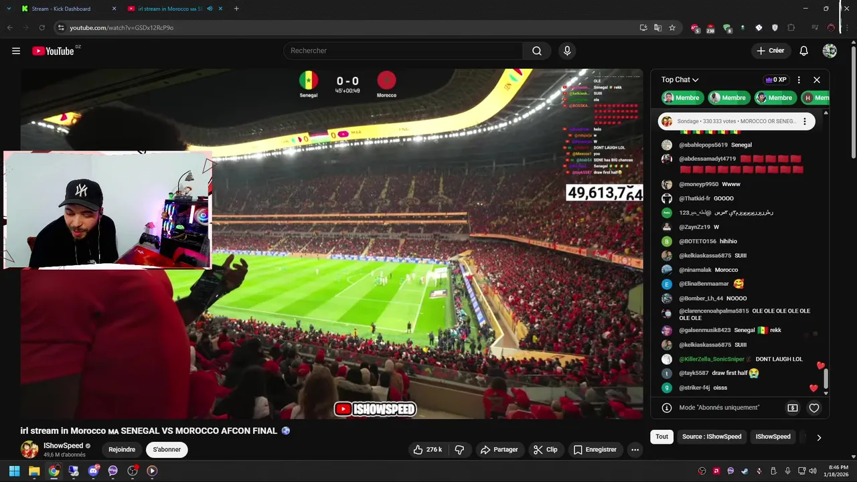Open File Explorer from taskbar
The image size is (857, 482).
pos(34,471)
